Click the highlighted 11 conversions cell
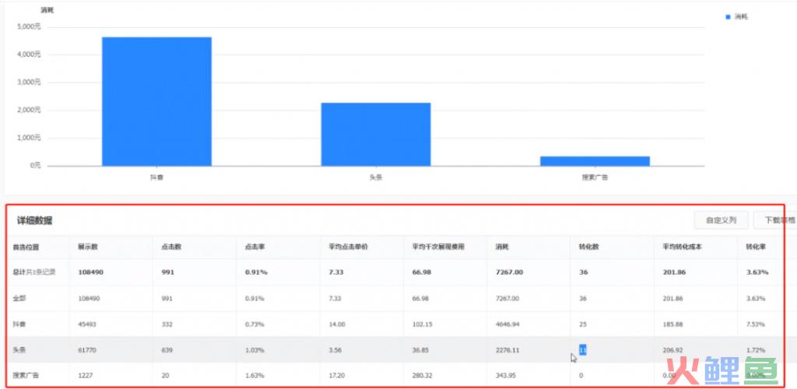This screenshot has width=797, height=389. (582, 350)
